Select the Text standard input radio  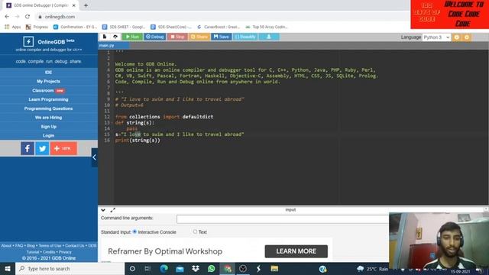195,231
